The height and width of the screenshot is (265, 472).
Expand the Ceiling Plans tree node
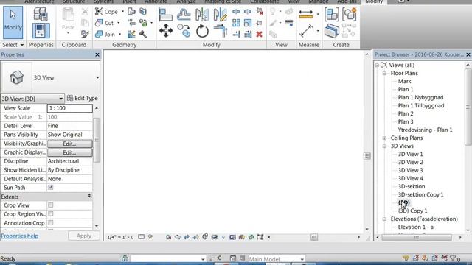coord(384,138)
